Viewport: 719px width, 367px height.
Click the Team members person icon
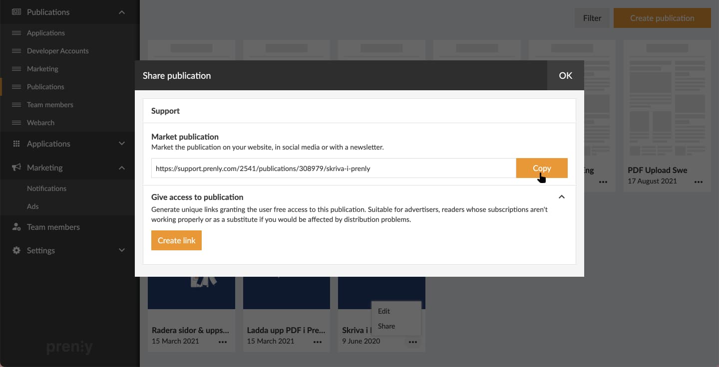[x=16, y=227]
